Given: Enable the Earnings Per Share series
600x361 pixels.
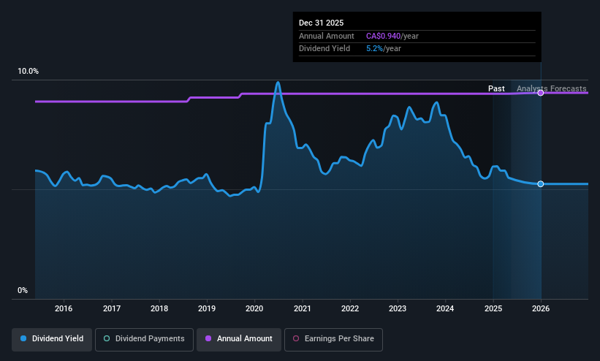Looking at the screenshot, I should tap(333, 339).
